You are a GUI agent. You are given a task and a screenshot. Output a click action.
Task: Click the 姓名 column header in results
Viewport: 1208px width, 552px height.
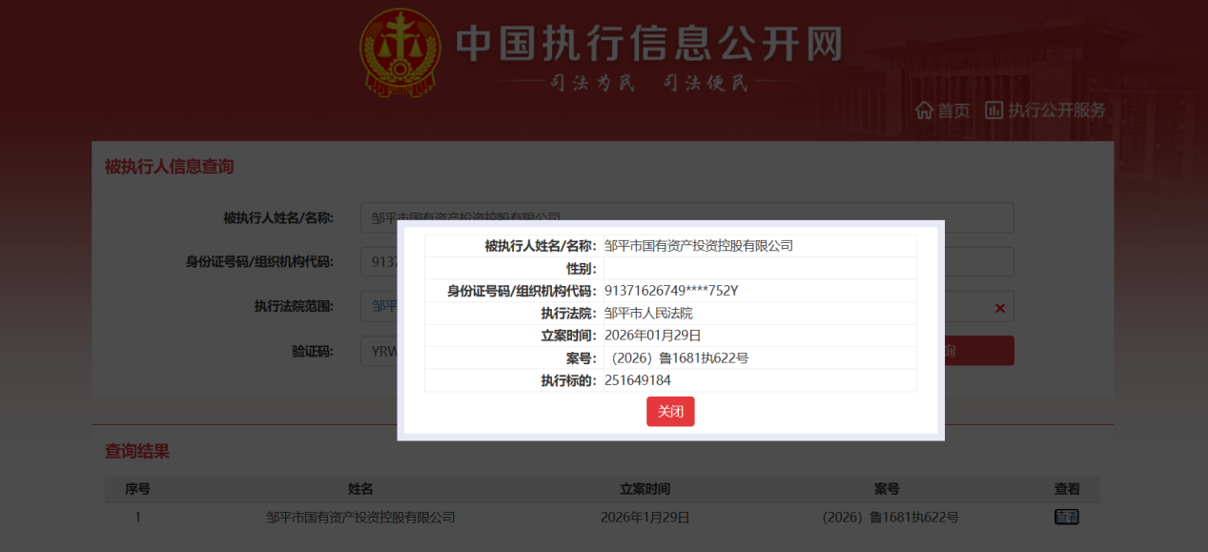360,489
